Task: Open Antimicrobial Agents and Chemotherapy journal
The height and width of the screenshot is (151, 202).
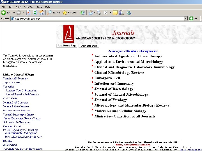Action: pos(128,56)
